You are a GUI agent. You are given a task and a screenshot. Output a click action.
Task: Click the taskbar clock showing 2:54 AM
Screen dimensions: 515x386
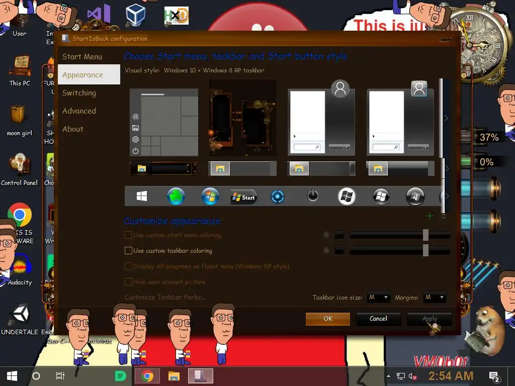click(x=451, y=376)
